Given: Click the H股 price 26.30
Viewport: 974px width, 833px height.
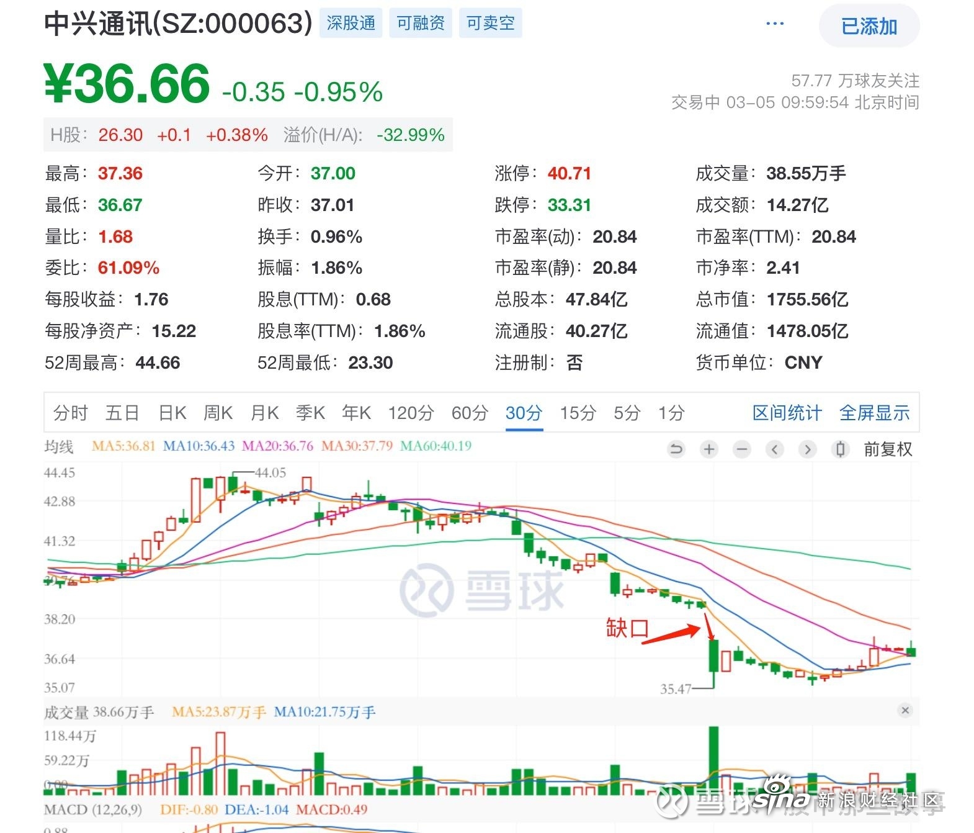Looking at the screenshot, I should click(x=120, y=135).
